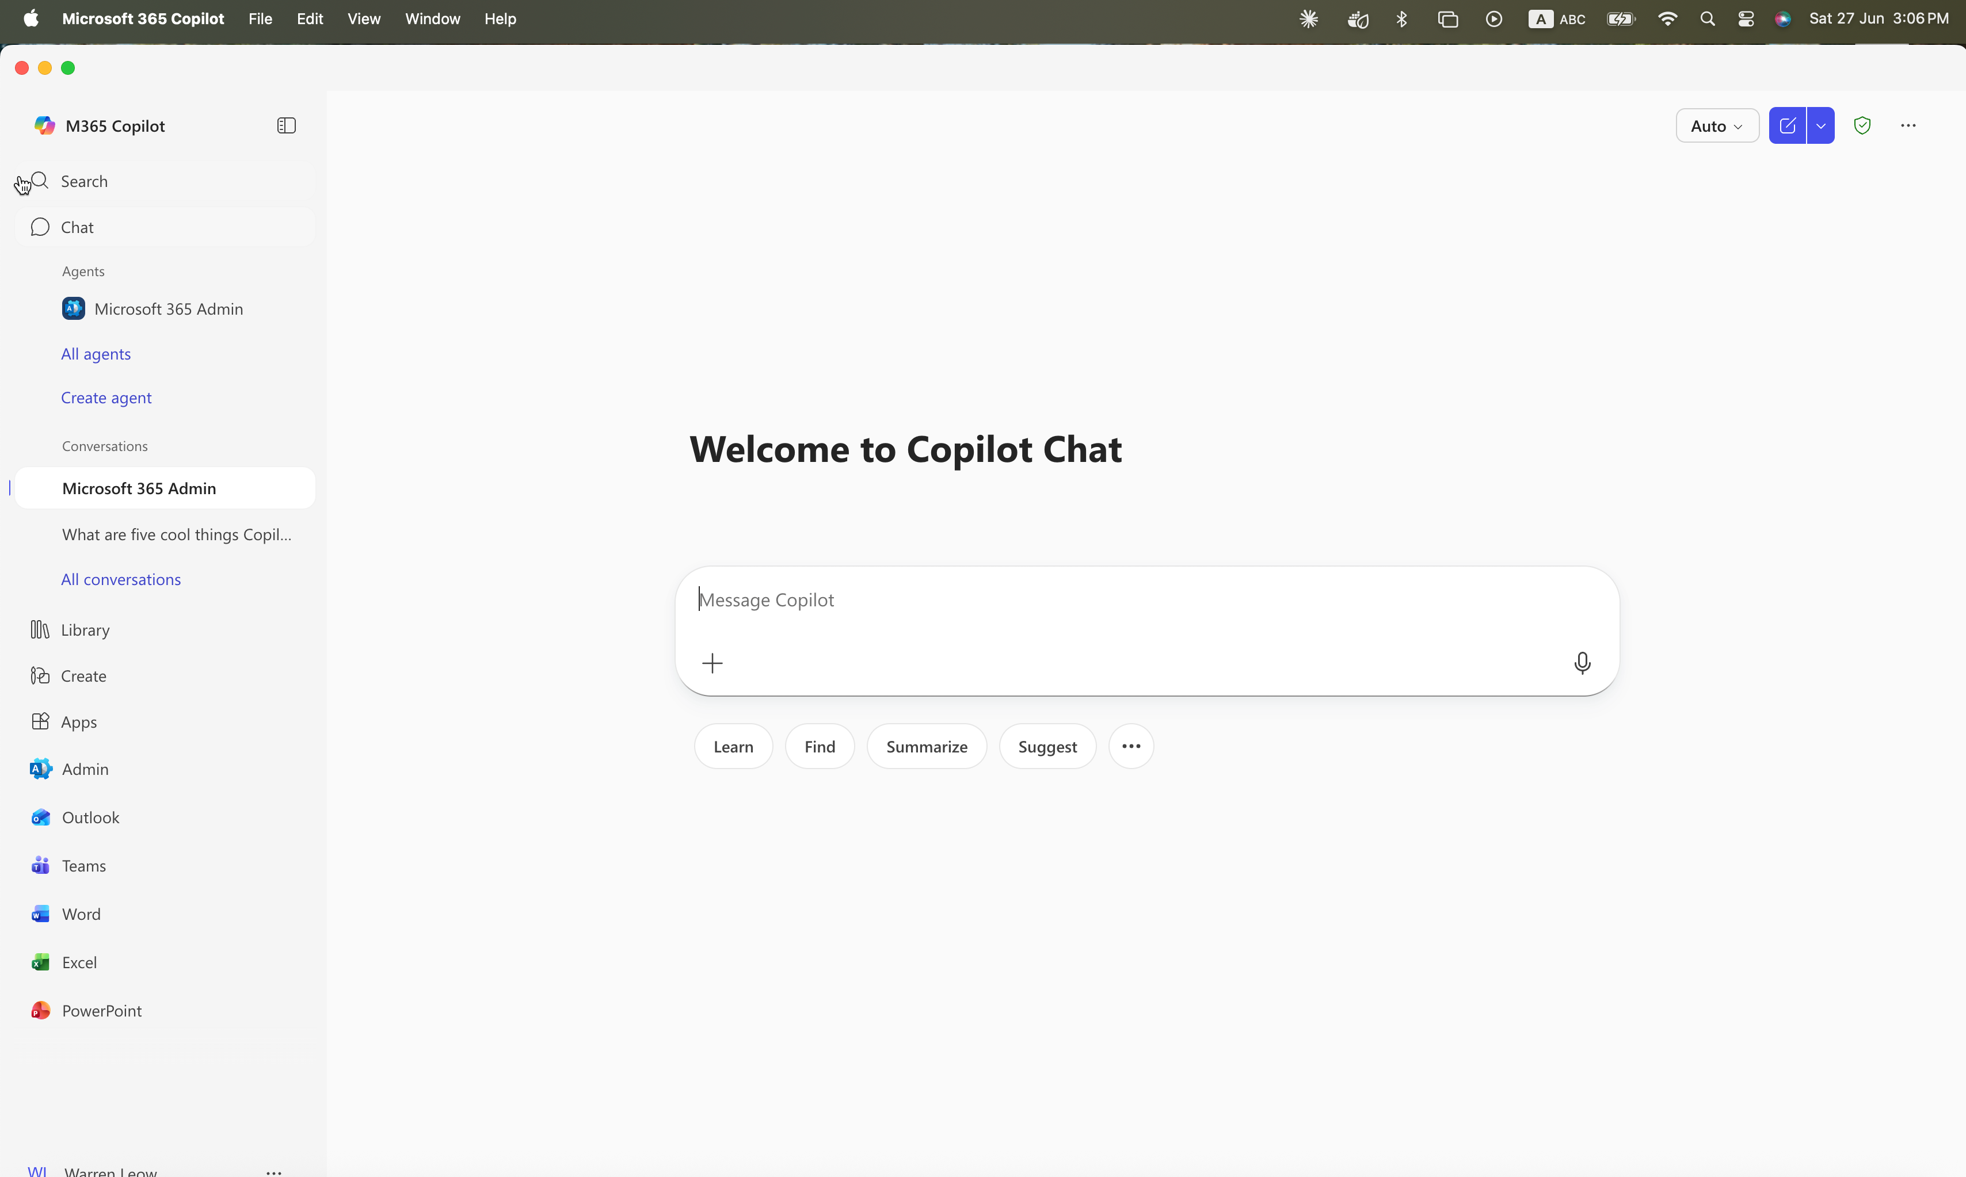The height and width of the screenshot is (1177, 1966).
Task: Open the Microsoft 365 Admin conversation
Action: pyautogui.click(x=165, y=488)
